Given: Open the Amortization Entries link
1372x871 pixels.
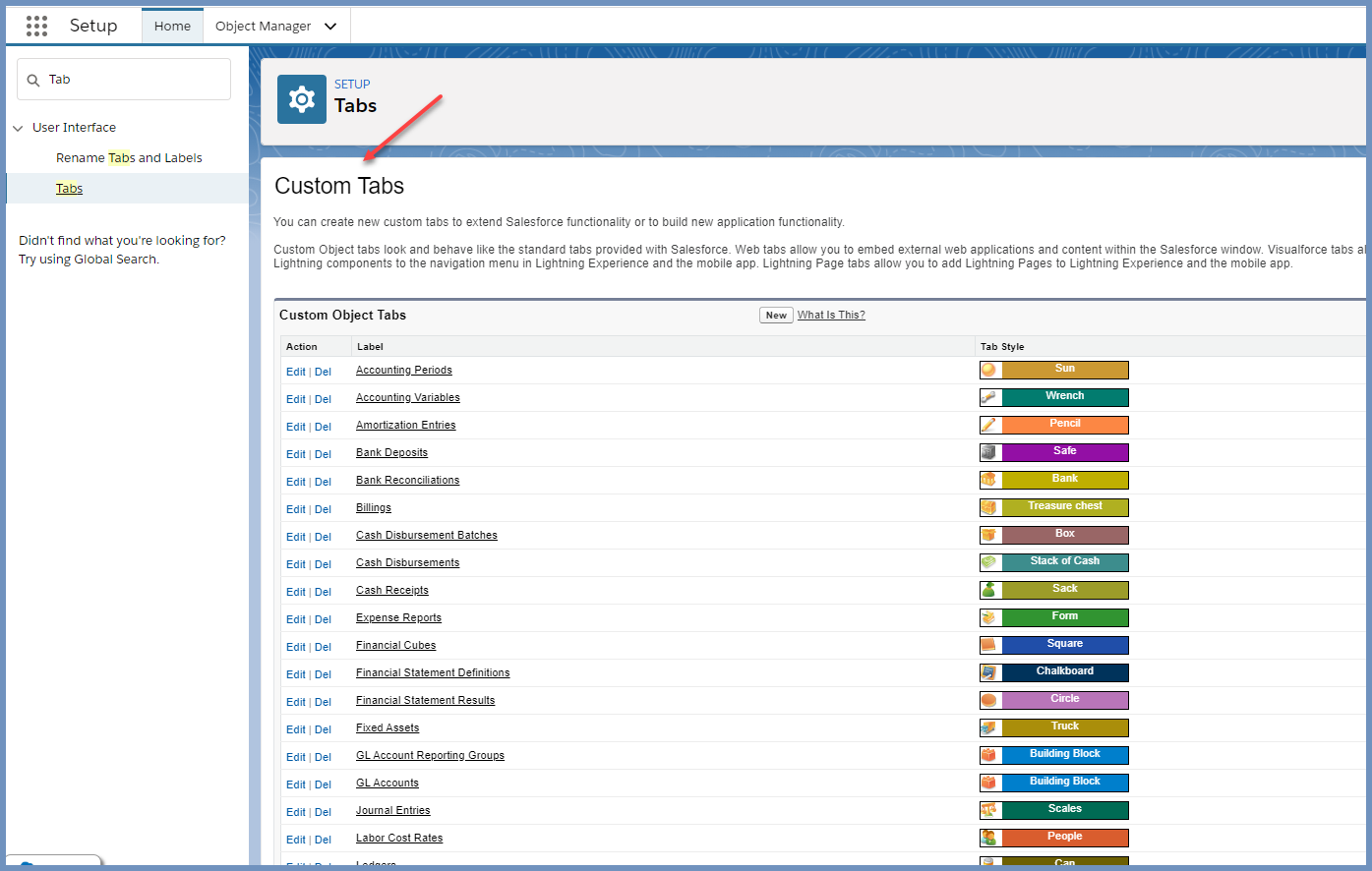Looking at the screenshot, I should tap(406, 425).
